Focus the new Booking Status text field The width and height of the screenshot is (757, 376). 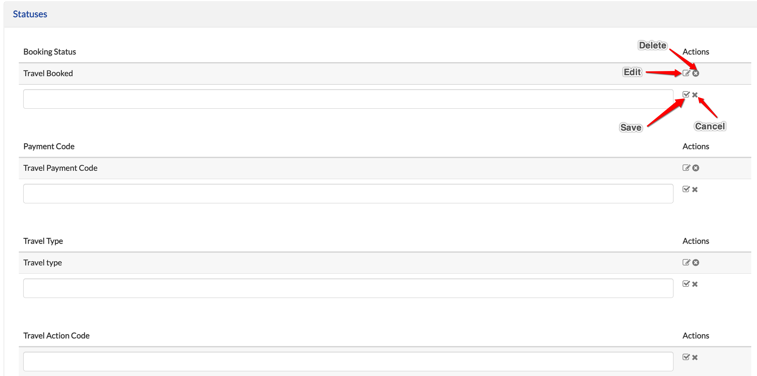click(x=348, y=99)
